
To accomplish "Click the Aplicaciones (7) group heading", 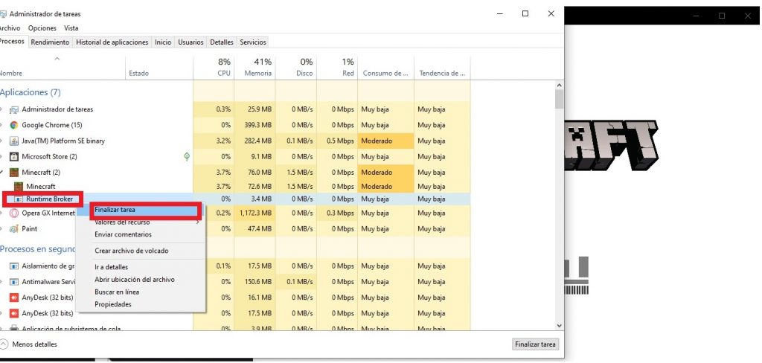I will tap(30, 92).
